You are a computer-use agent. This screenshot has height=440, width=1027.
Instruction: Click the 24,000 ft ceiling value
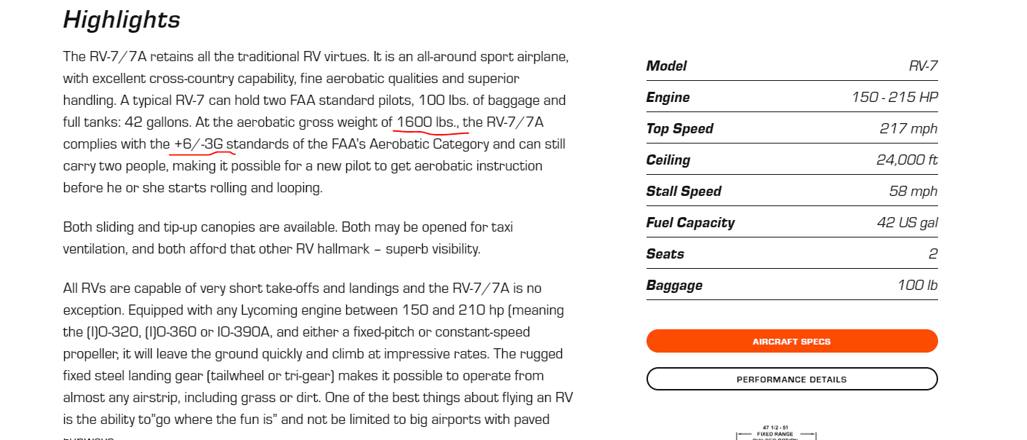[907, 160]
